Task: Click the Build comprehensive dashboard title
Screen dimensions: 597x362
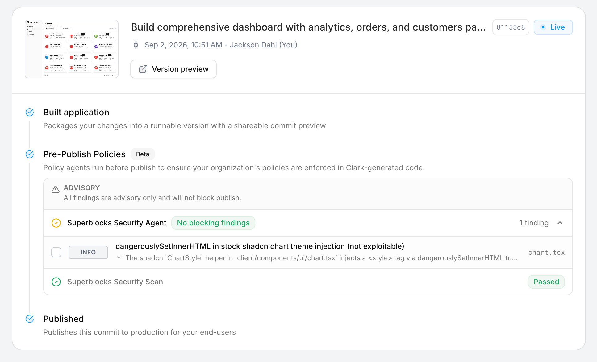Action: tap(308, 27)
